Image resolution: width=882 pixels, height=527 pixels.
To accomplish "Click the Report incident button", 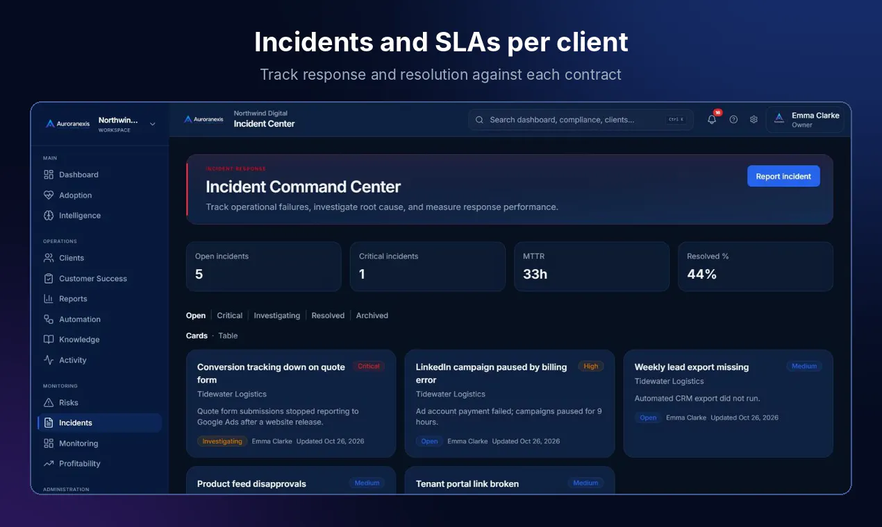I will tap(783, 176).
